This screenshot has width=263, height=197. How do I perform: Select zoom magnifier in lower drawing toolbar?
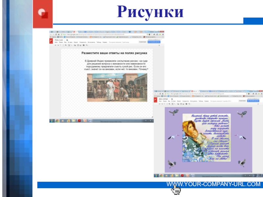tap(169, 104)
